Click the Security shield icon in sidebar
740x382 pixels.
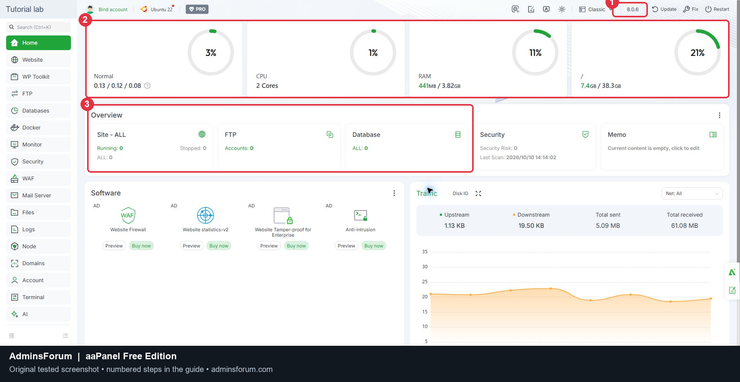click(x=15, y=162)
